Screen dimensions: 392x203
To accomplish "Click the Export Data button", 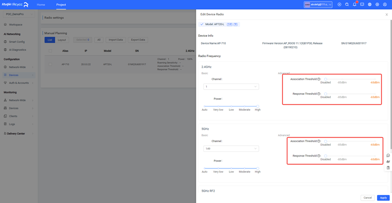I will tap(138, 40).
